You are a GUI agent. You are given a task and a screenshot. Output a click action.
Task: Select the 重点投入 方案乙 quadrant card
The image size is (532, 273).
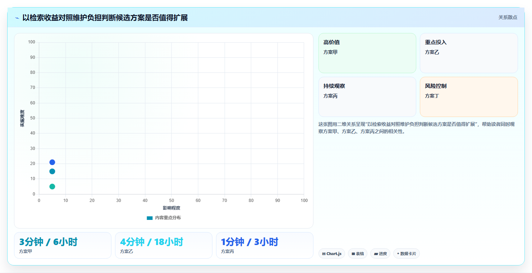point(469,53)
